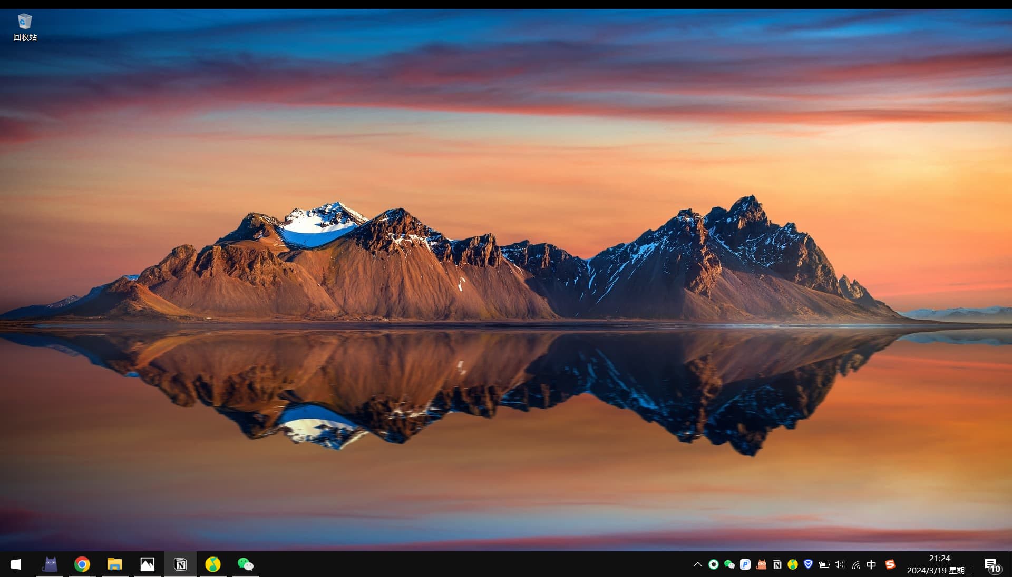Launch Google Chrome from the taskbar
Screen dimensions: 1012x577
click(x=82, y=564)
